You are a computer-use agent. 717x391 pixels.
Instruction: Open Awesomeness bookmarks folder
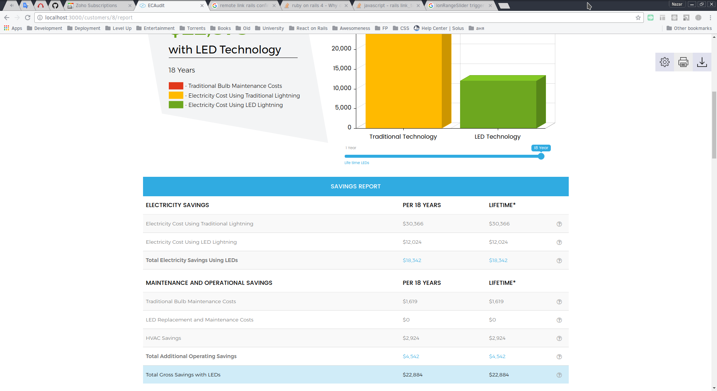pyautogui.click(x=351, y=28)
